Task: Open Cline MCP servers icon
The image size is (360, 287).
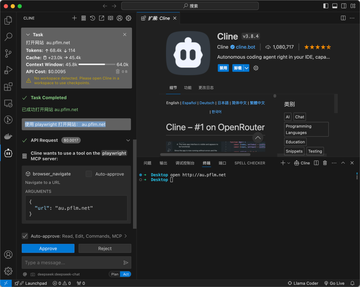Action: [84, 18]
